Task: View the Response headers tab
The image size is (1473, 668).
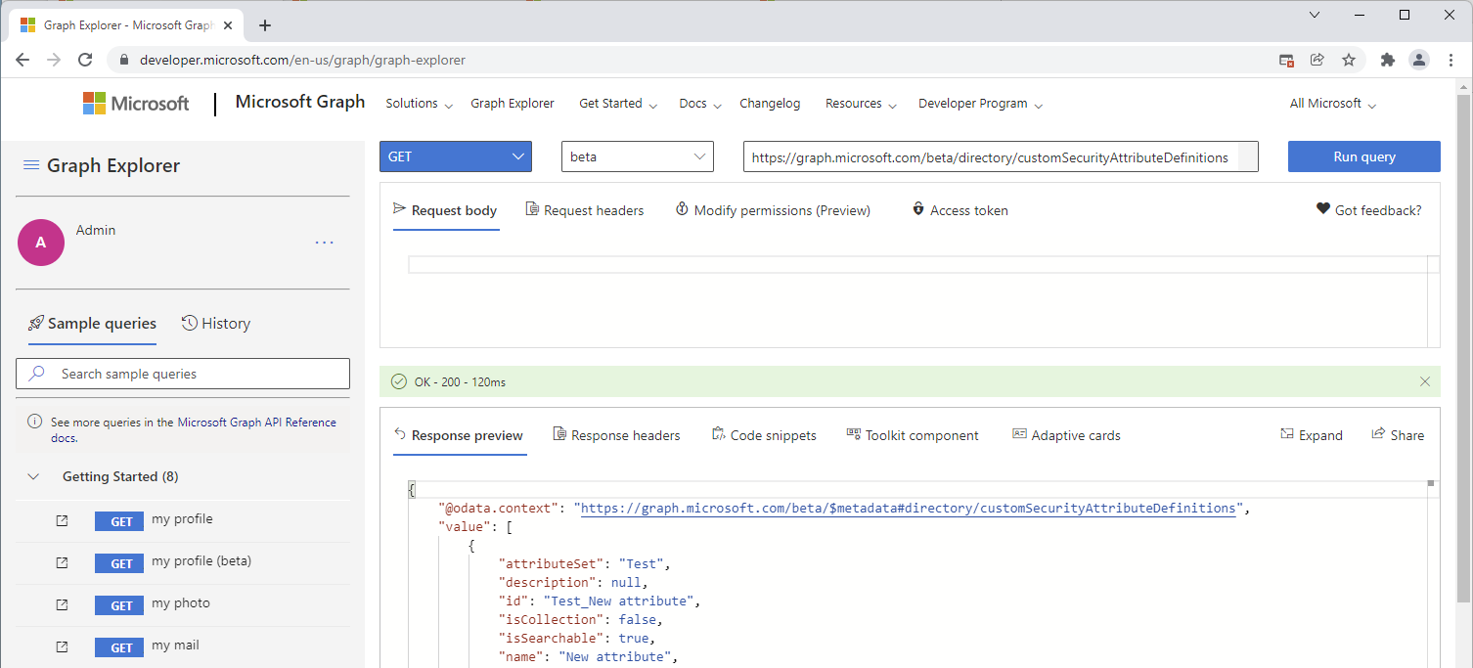Action: [x=616, y=434]
